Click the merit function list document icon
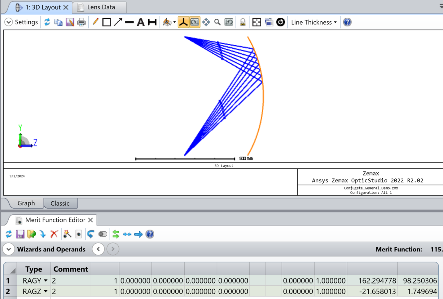 pyautogui.click(x=79, y=234)
